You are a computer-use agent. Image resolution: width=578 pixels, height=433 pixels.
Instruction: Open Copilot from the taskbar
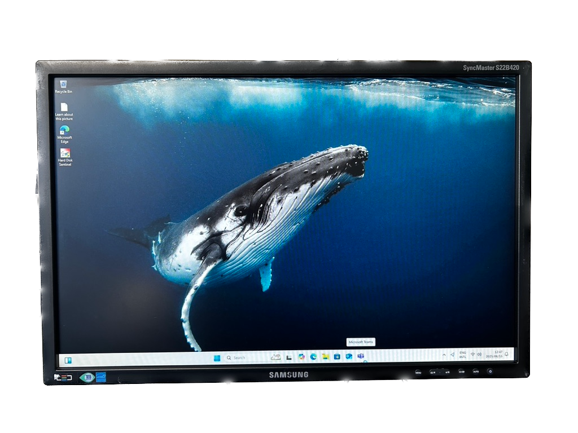tap(301, 357)
